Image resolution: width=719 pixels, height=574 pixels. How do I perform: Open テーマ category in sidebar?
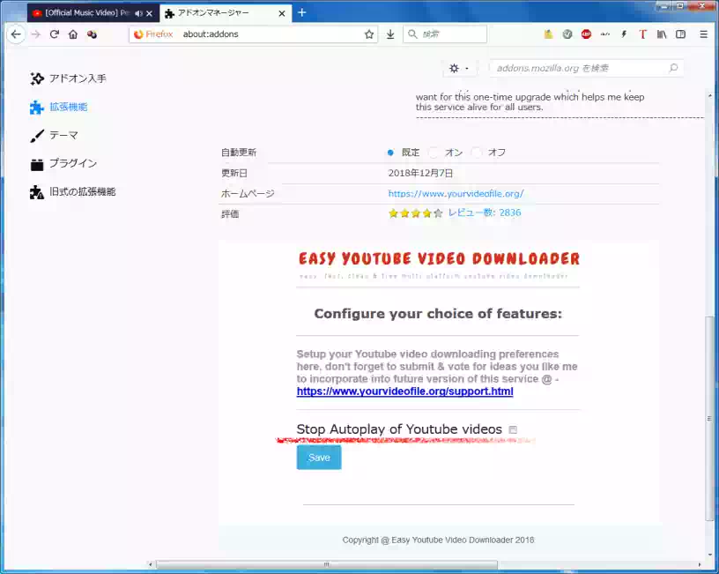(x=54, y=136)
